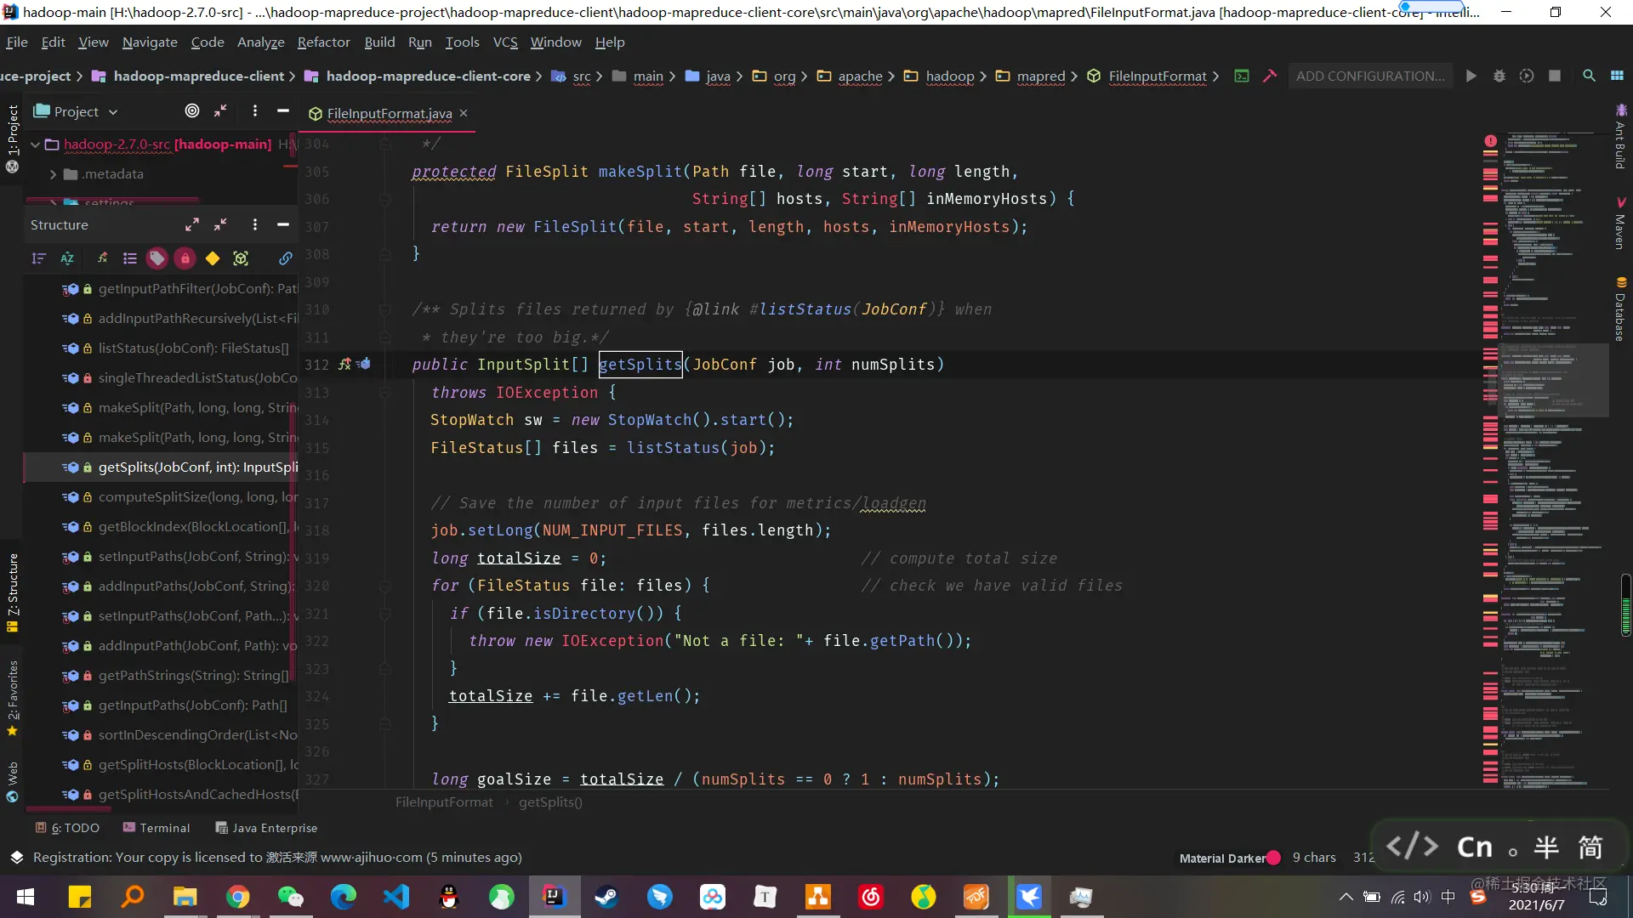This screenshot has height=918, width=1633.
Task: Click the Build hammer icon
Action: [1270, 76]
